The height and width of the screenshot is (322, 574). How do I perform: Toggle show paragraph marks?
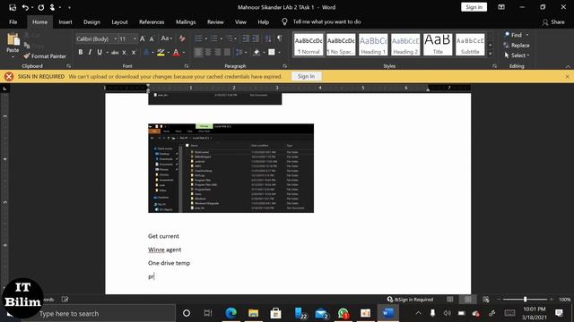click(280, 38)
